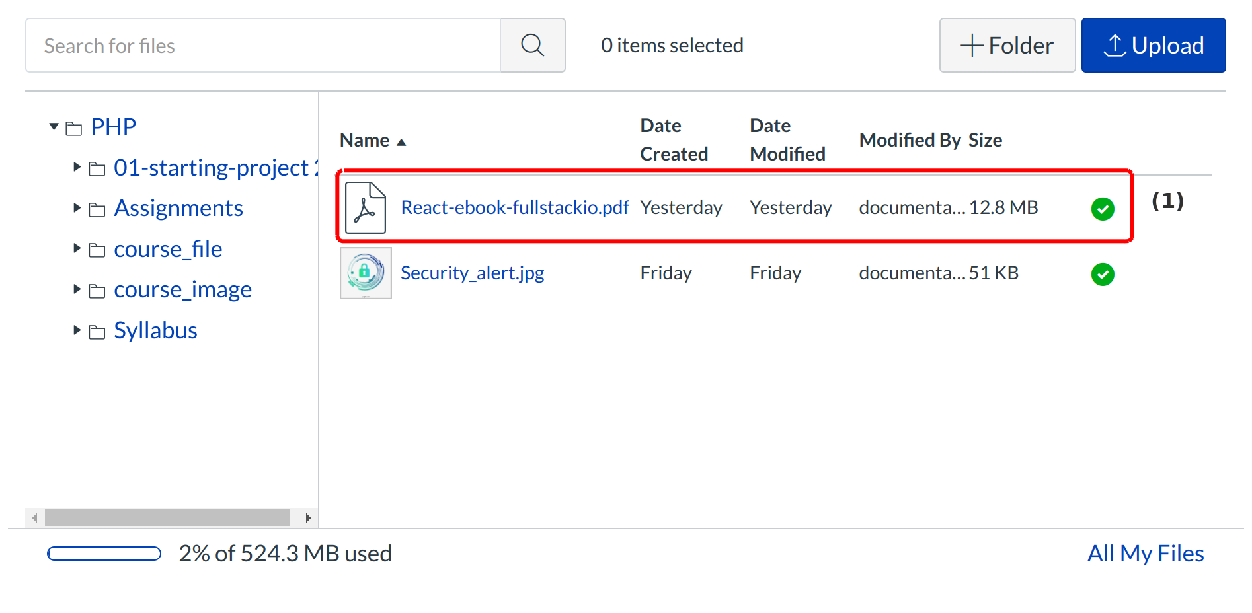Toggle published status of React-ebook-fullstackio.pdf
Viewport: 1252px width, 613px height.
coord(1102,209)
